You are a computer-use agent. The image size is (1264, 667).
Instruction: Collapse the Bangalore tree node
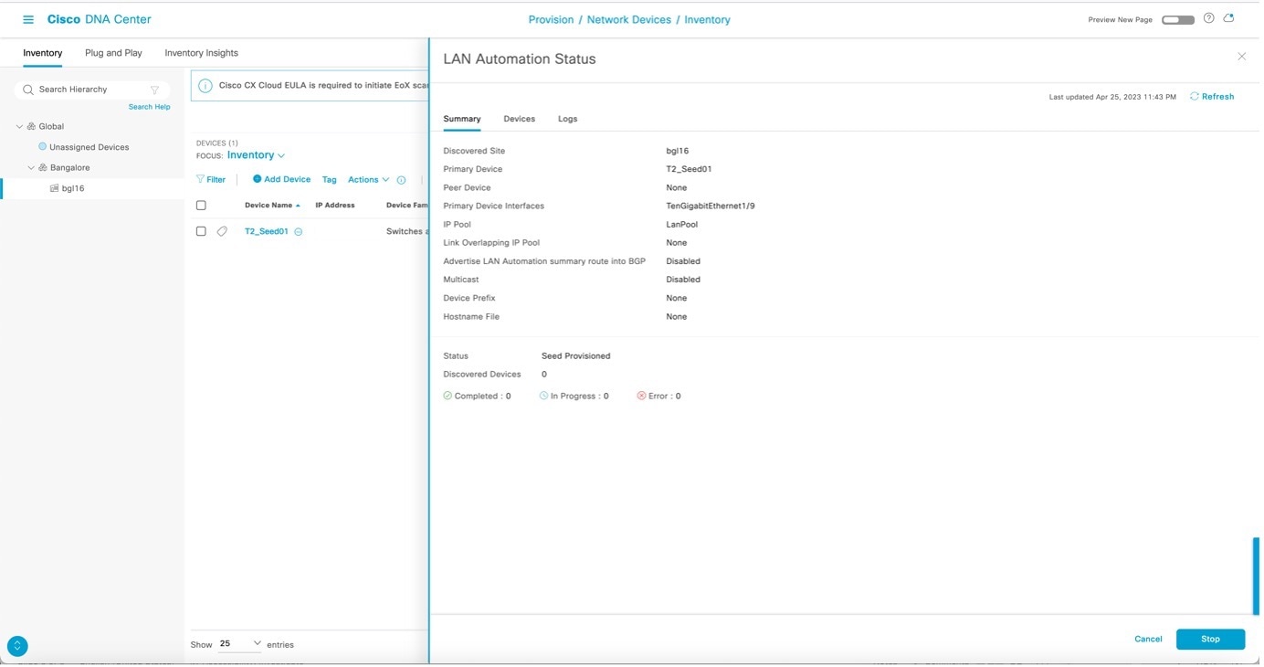(x=31, y=167)
